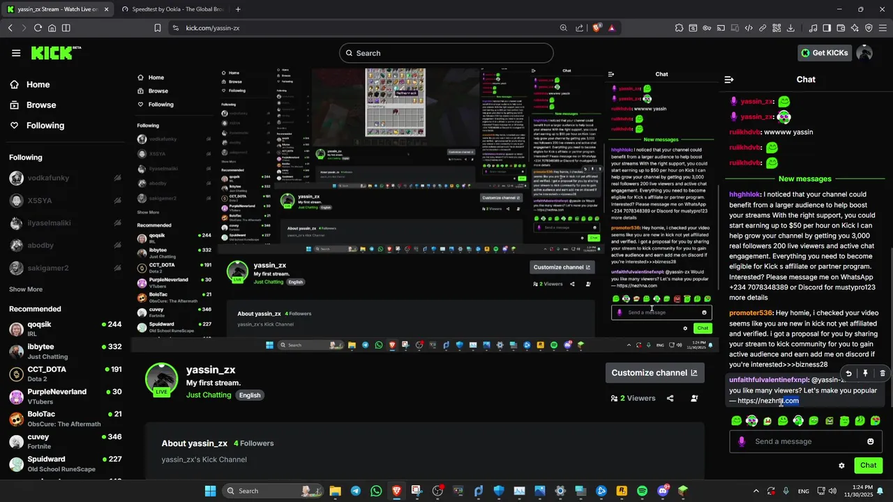Click the Just Chatting category link
The image size is (893, 502).
(x=209, y=395)
